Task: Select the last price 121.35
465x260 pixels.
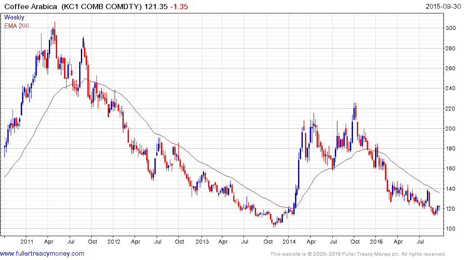Action: pos(156,6)
